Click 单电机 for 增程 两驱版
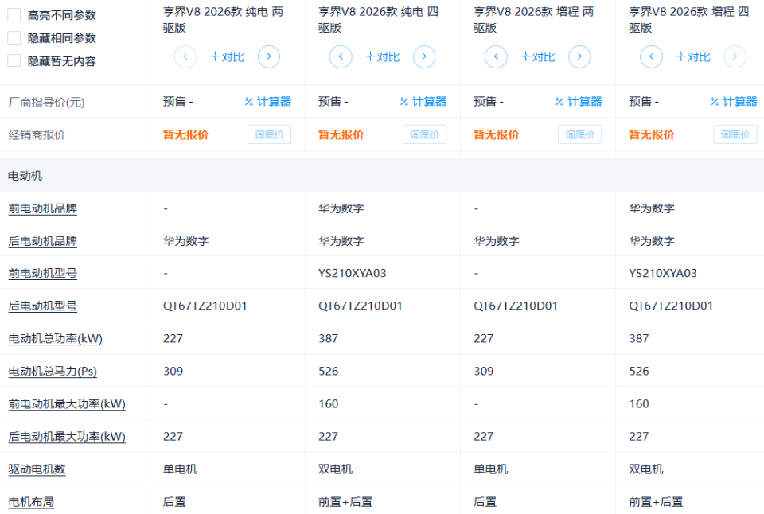Image resolution: width=764 pixels, height=514 pixels. (x=491, y=469)
